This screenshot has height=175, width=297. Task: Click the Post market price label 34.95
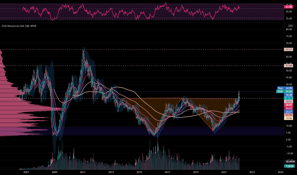click(285, 88)
